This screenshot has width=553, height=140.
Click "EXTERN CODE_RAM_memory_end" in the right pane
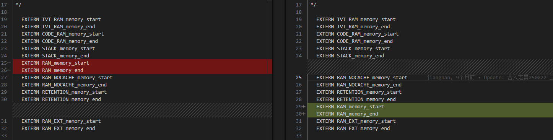355,41
